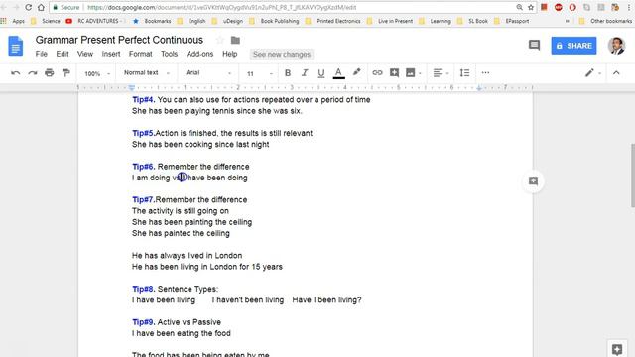Insert a link using chain icon
635x357 pixels.
pos(377,72)
